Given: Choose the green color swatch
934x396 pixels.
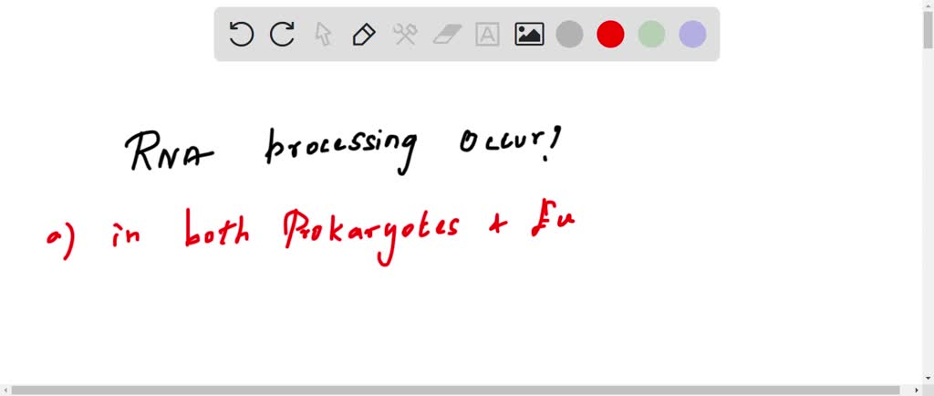Looking at the screenshot, I should pos(651,34).
